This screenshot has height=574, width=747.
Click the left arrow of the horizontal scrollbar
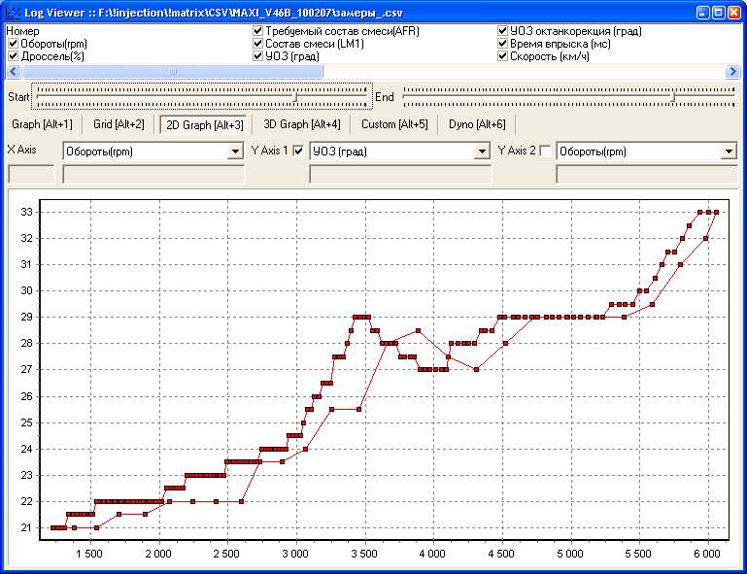(13, 71)
